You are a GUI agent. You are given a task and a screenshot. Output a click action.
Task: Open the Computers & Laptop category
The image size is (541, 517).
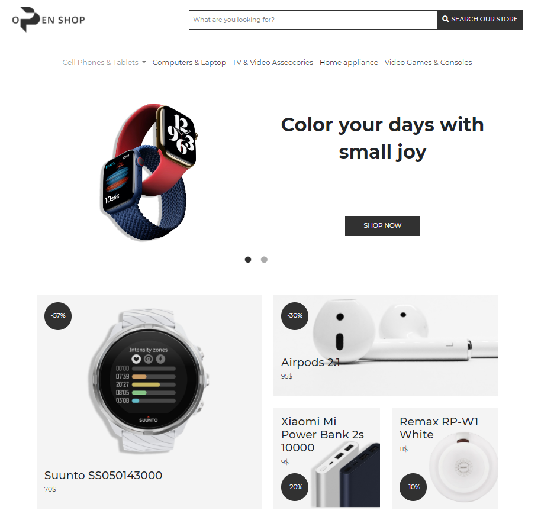pyautogui.click(x=189, y=63)
